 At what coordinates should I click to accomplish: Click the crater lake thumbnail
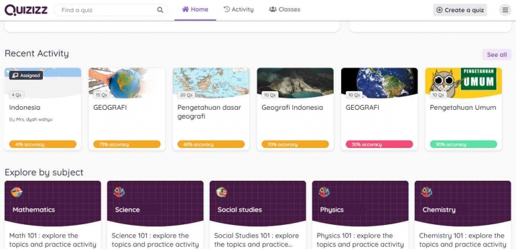tap(295, 83)
